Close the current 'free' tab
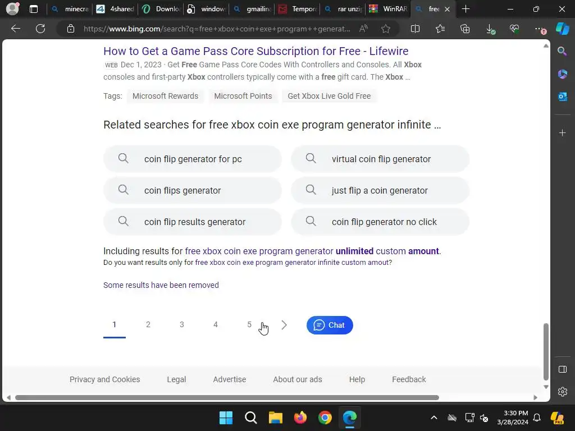 [x=447, y=9]
